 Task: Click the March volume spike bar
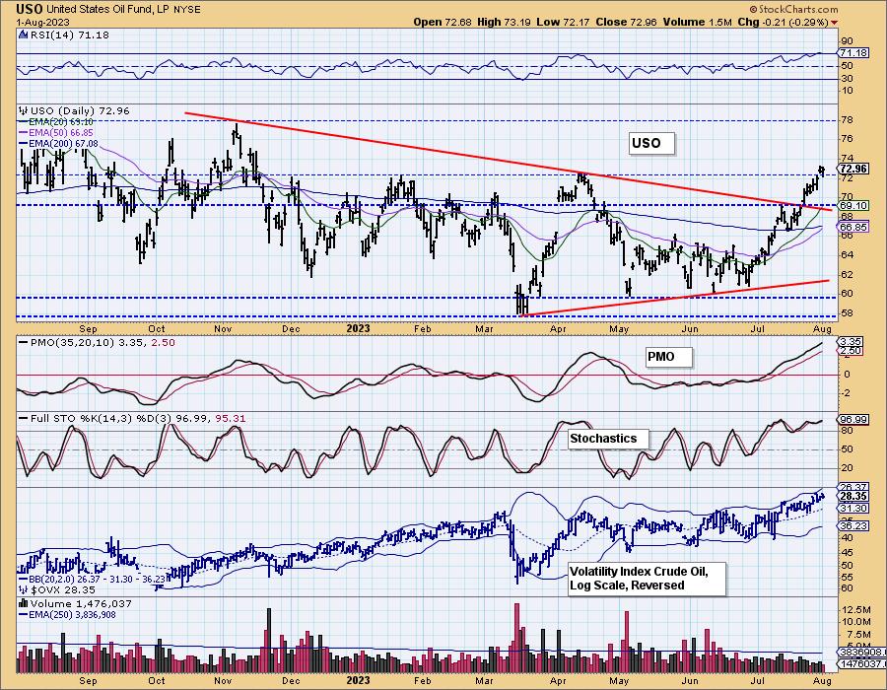[x=515, y=637]
